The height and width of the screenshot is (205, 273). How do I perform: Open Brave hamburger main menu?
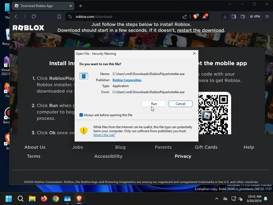tap(267, 17)
